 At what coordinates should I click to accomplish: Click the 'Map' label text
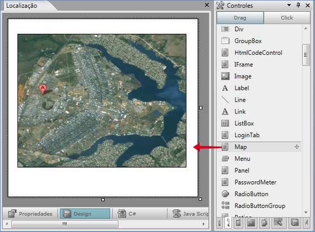pos(240,147)
